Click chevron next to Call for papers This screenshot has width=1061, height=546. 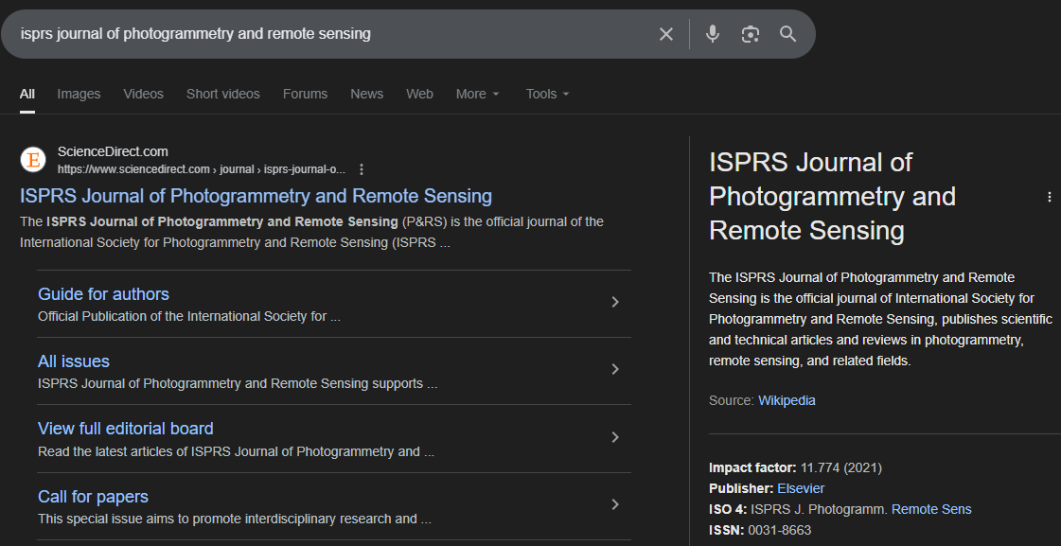click(615, 504)
